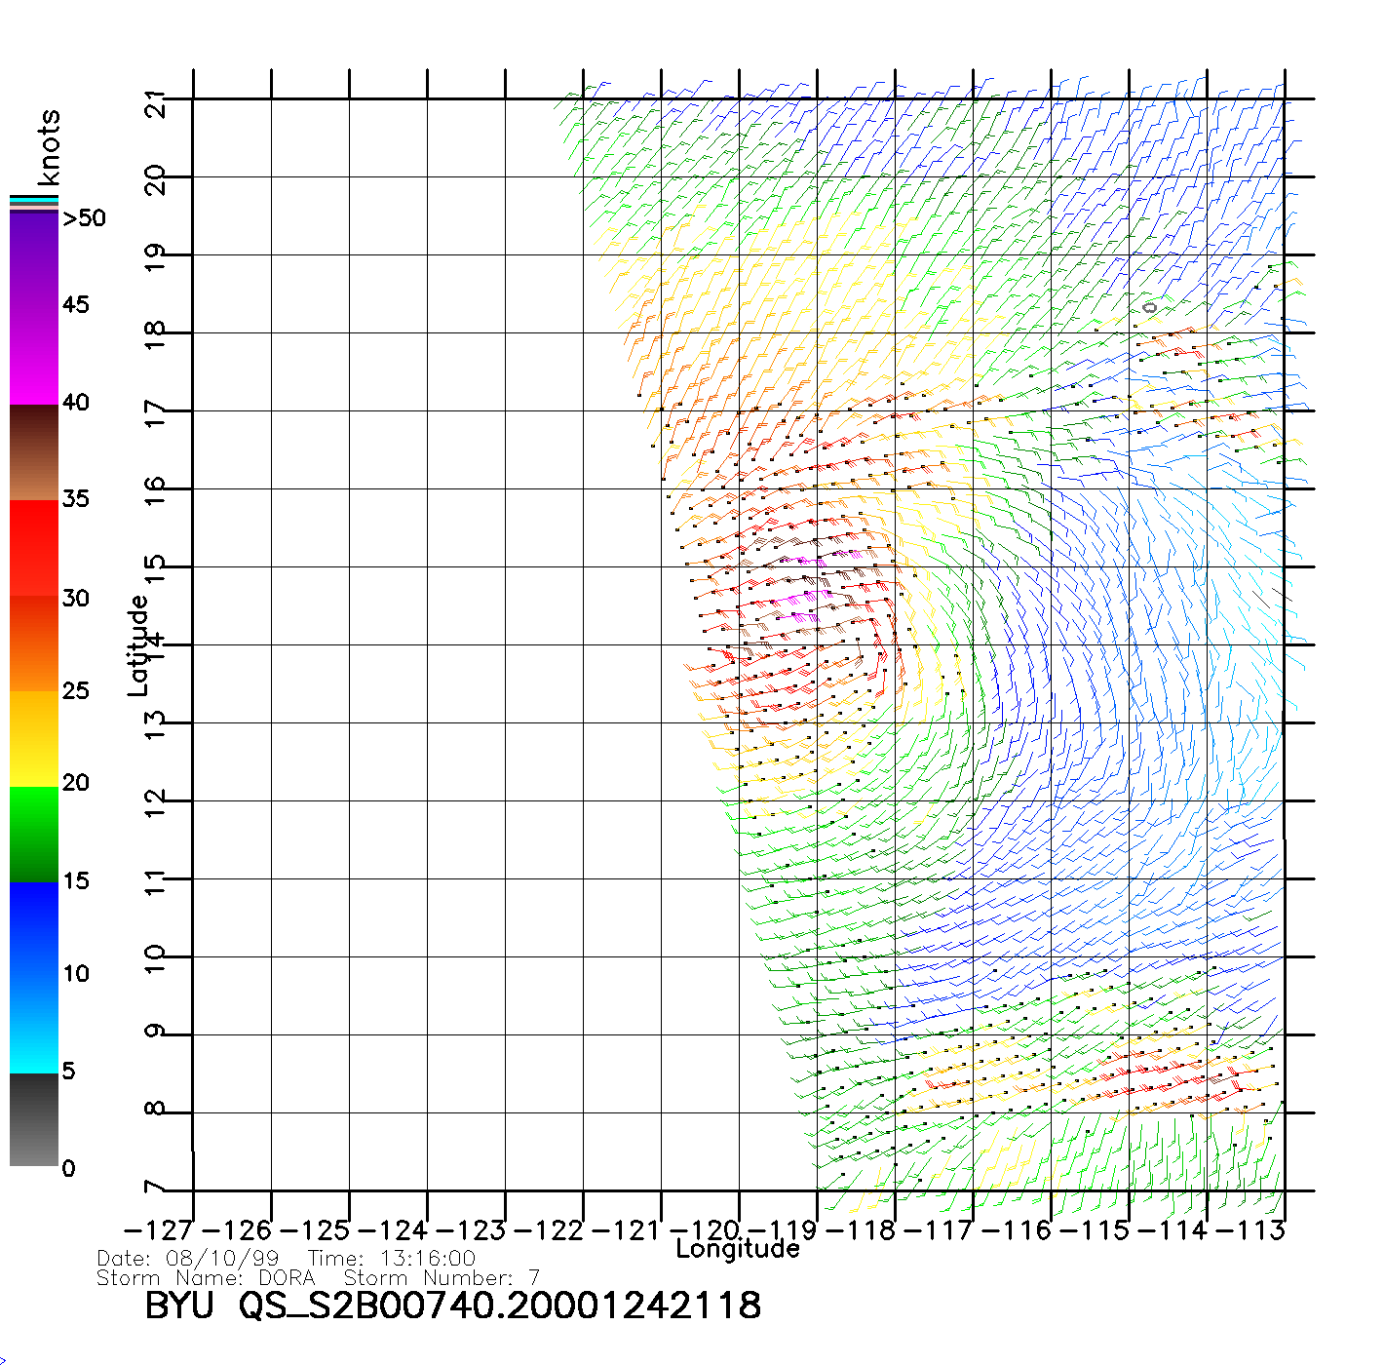Select the yellow 20–25 knots legend band
This screenshot has width=1384, height=1365.
pos(34,738)
